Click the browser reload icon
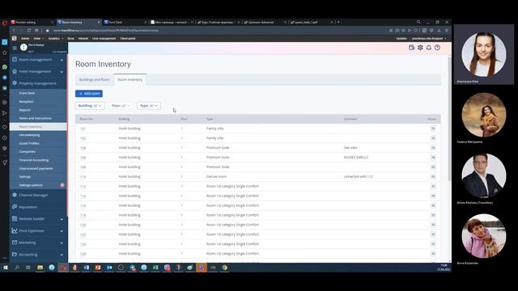 tap(29, 31)
